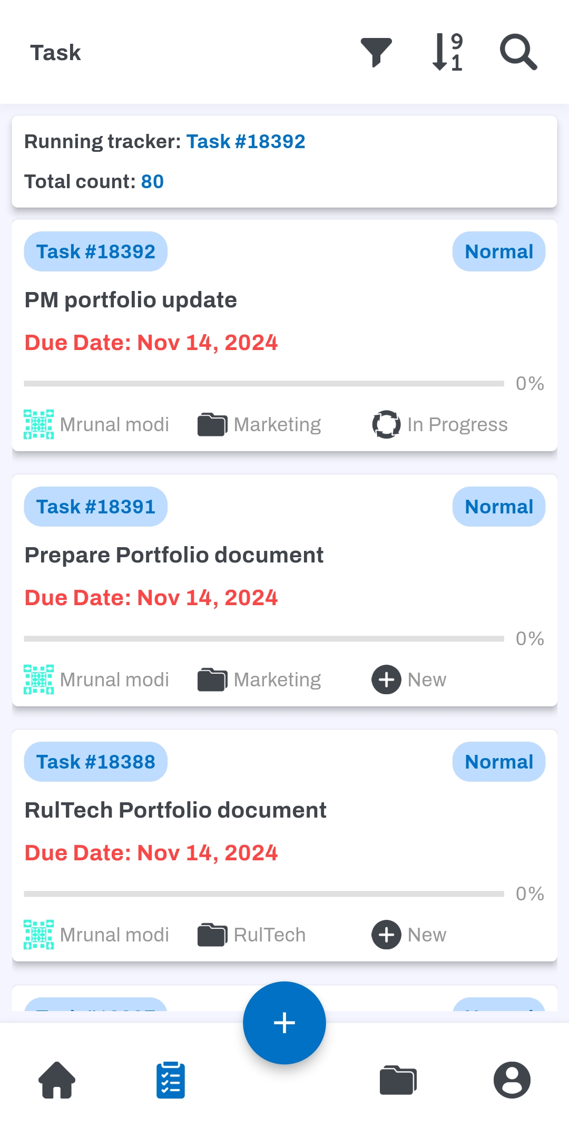The height and width of the screenshot is (1146, 569).
Task: Click the progress bar of PM portfolio update
Action: [x=263, y=383]
